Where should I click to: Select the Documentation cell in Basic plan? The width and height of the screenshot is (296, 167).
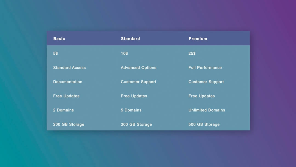pos(68,82)
